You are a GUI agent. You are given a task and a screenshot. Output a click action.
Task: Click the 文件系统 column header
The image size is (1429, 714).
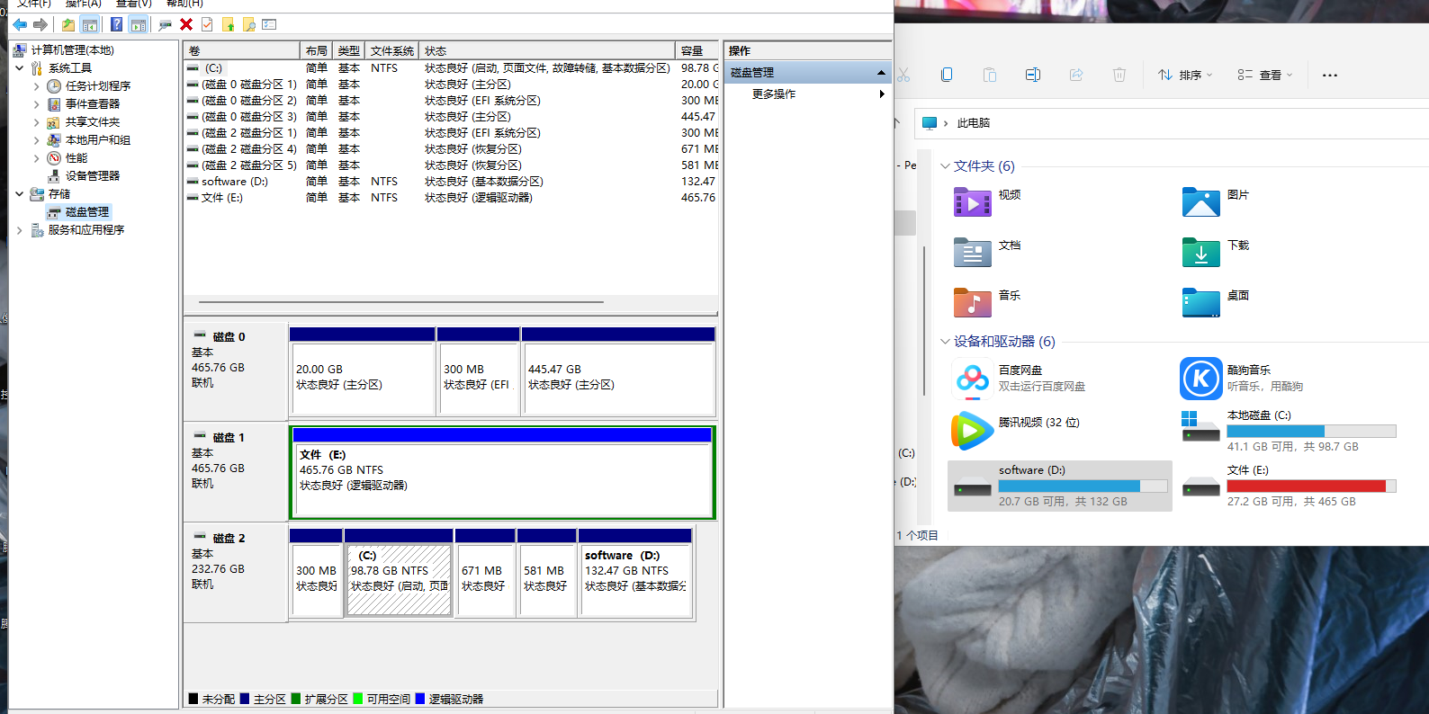tap(392, 51)
